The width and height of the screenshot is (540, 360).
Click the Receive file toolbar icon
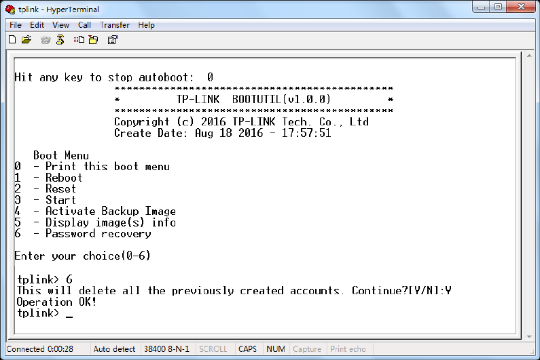coord(93,40)
